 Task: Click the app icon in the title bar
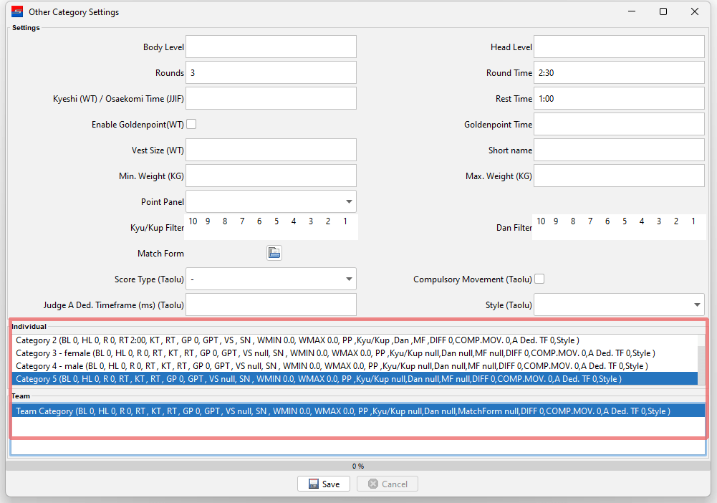point(17,11)
